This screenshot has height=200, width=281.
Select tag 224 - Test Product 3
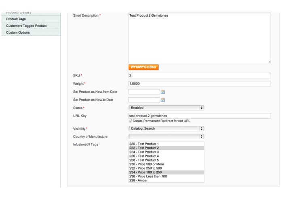(x=166, y=152)
